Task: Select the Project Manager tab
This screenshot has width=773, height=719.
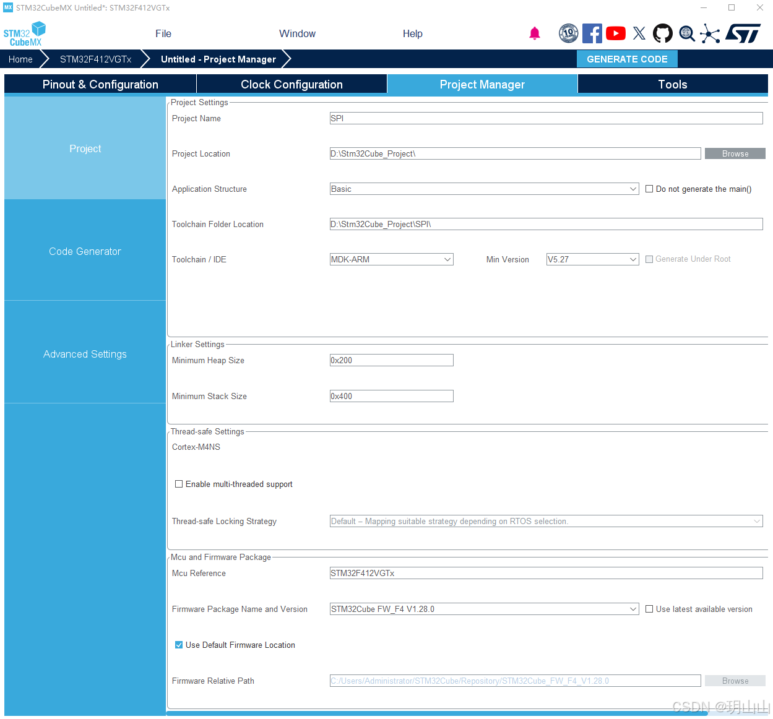Action: pyautogui.click(x=482, y=84)
